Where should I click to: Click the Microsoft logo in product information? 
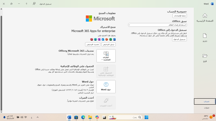pos(100,19)
